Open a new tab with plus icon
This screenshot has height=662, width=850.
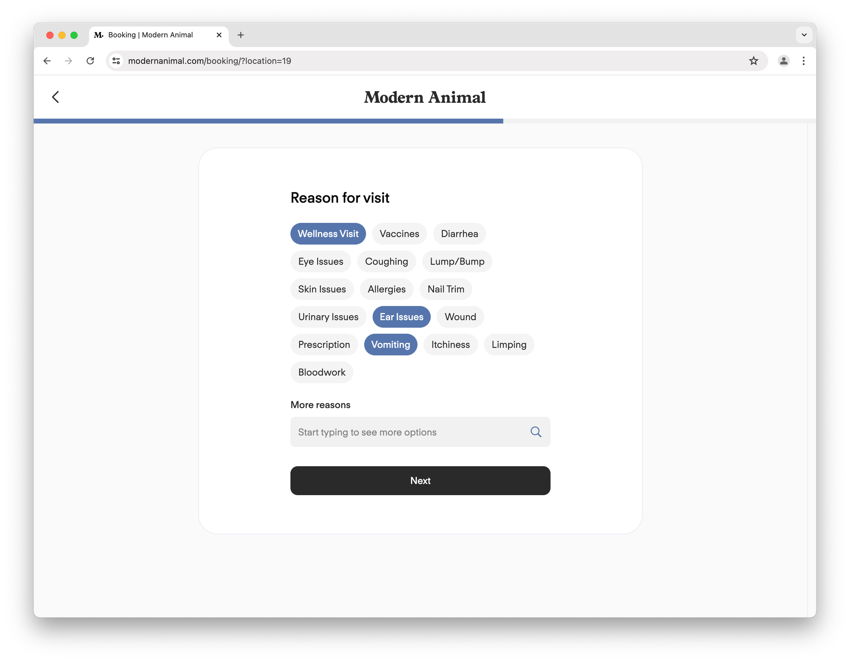click(x=241, y=35)
